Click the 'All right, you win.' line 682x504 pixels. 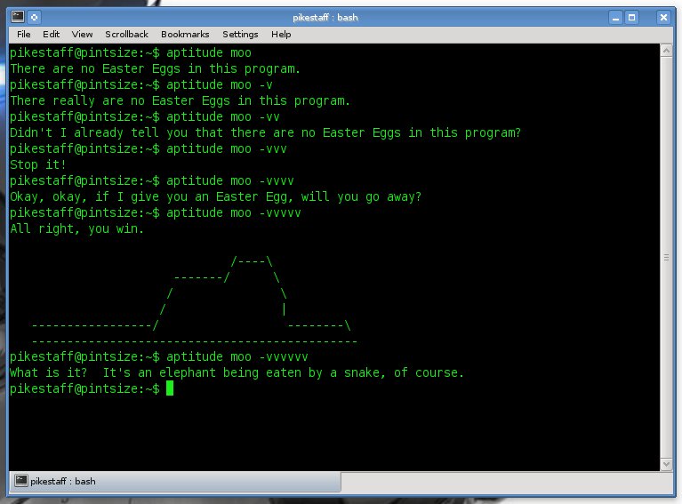tap(77, 228)
